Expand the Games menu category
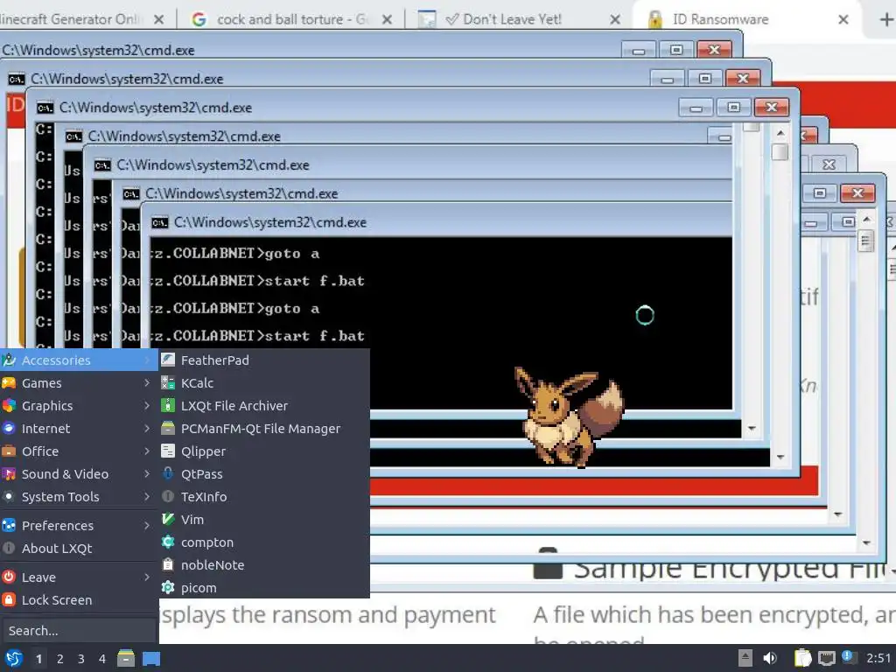The width and height of the screenshot is (896, 672). (79, 383)
